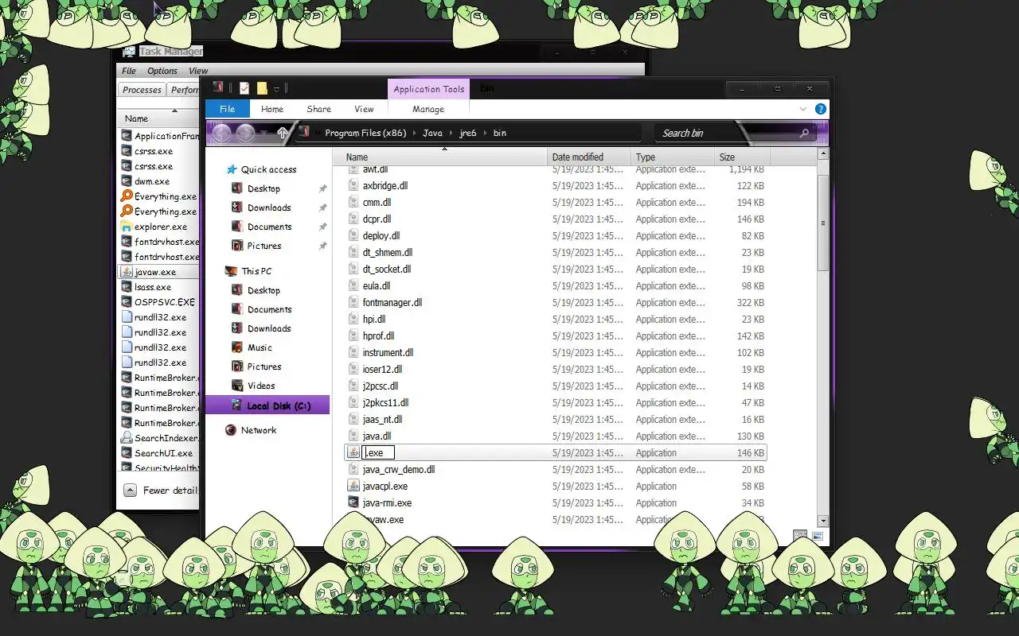This screenshot has width=1019, height=636.
Task: Switch to the Share ribbon tab
Action: [x=318, y=109]
